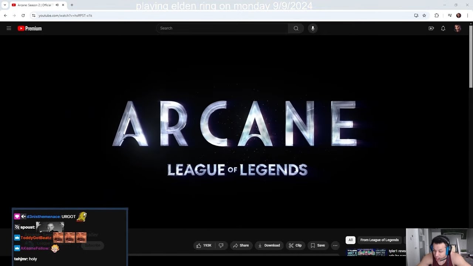The width and height of the screenshot is (473, 266).
Task: Click the pink heart badge beside d3nisthemenace
Action: pyautogui.click(x=17, y=216)
